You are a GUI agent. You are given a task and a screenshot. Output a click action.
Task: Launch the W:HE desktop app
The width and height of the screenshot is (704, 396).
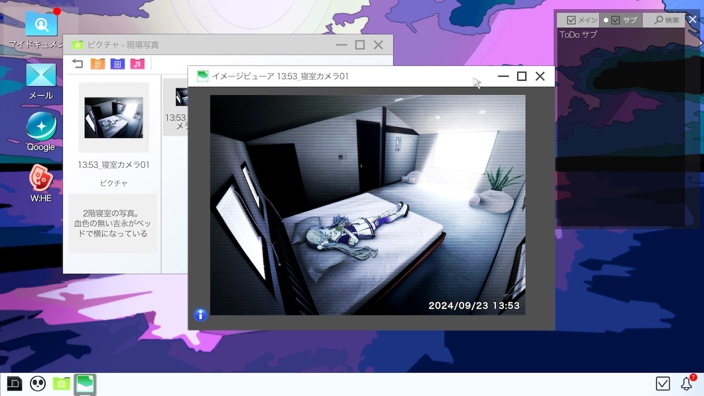coord(41,178)
